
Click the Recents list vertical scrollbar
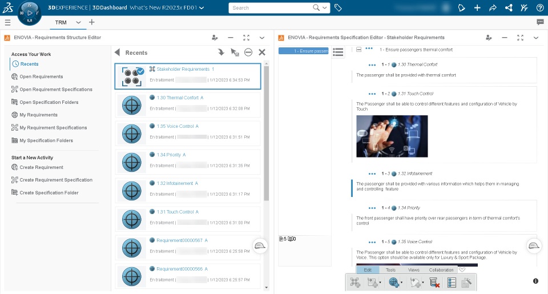click(x=267, y=134)
